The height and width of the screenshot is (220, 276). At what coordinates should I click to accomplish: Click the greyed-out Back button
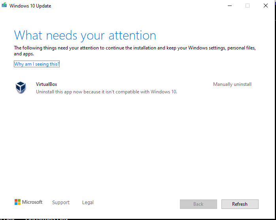(198, 204)
